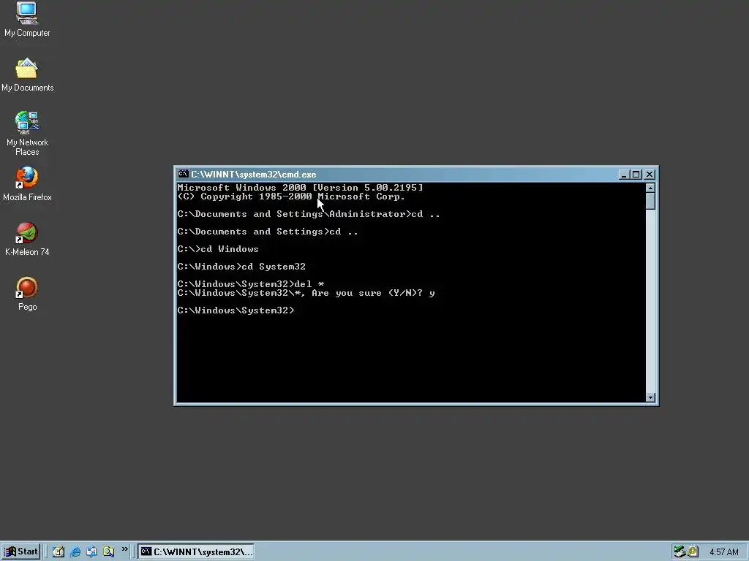Click the cmd window scrollbar thumb
Screen dimensions: 749x561
(650, 200)
